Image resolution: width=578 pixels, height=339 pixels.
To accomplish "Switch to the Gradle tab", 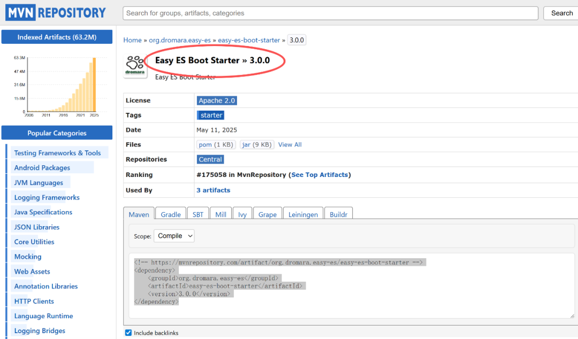I will coord(171,214).
